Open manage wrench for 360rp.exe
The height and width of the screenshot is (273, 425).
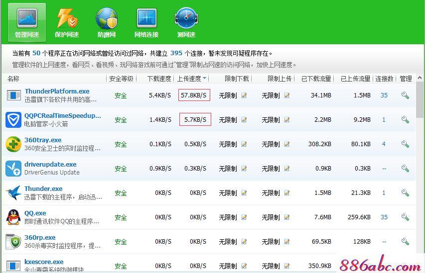point(405,241)
